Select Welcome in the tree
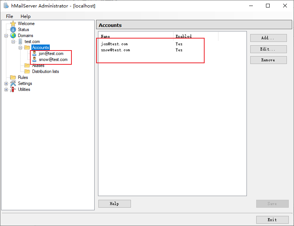Viewport: 294px width, 226px height. (x=26, y=24)
